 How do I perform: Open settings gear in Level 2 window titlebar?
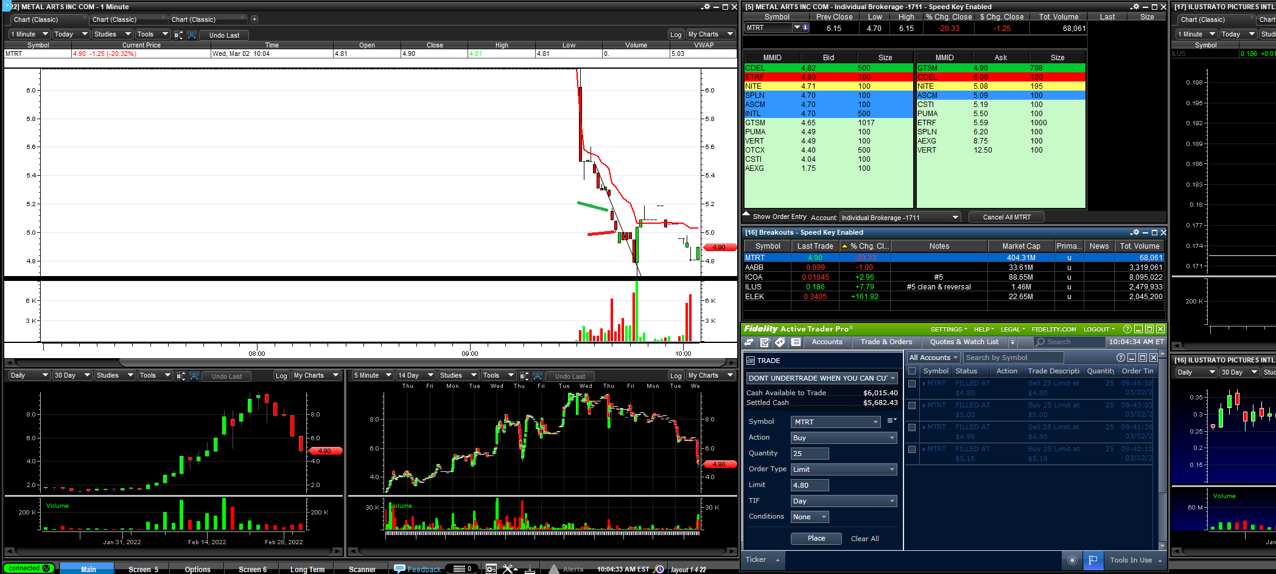[1135, 7]
